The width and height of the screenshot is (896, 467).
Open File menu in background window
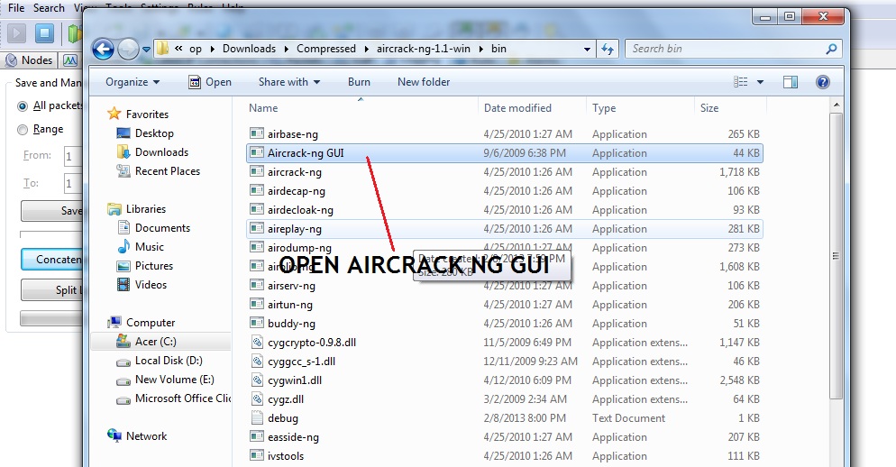[16, 8]
